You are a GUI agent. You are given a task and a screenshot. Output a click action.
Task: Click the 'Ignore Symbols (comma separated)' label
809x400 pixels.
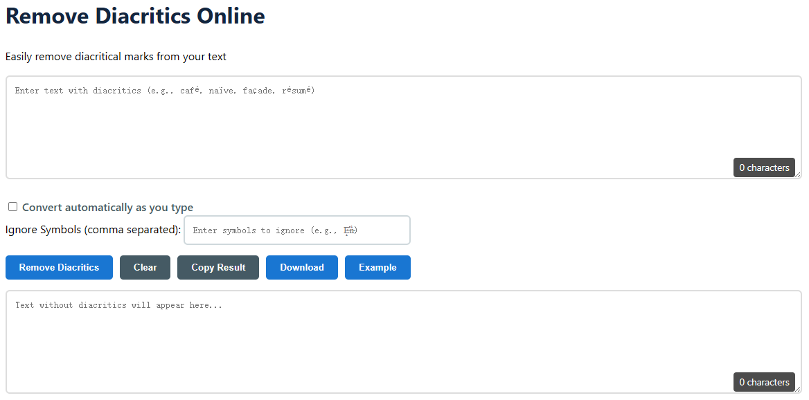[93, 230]
